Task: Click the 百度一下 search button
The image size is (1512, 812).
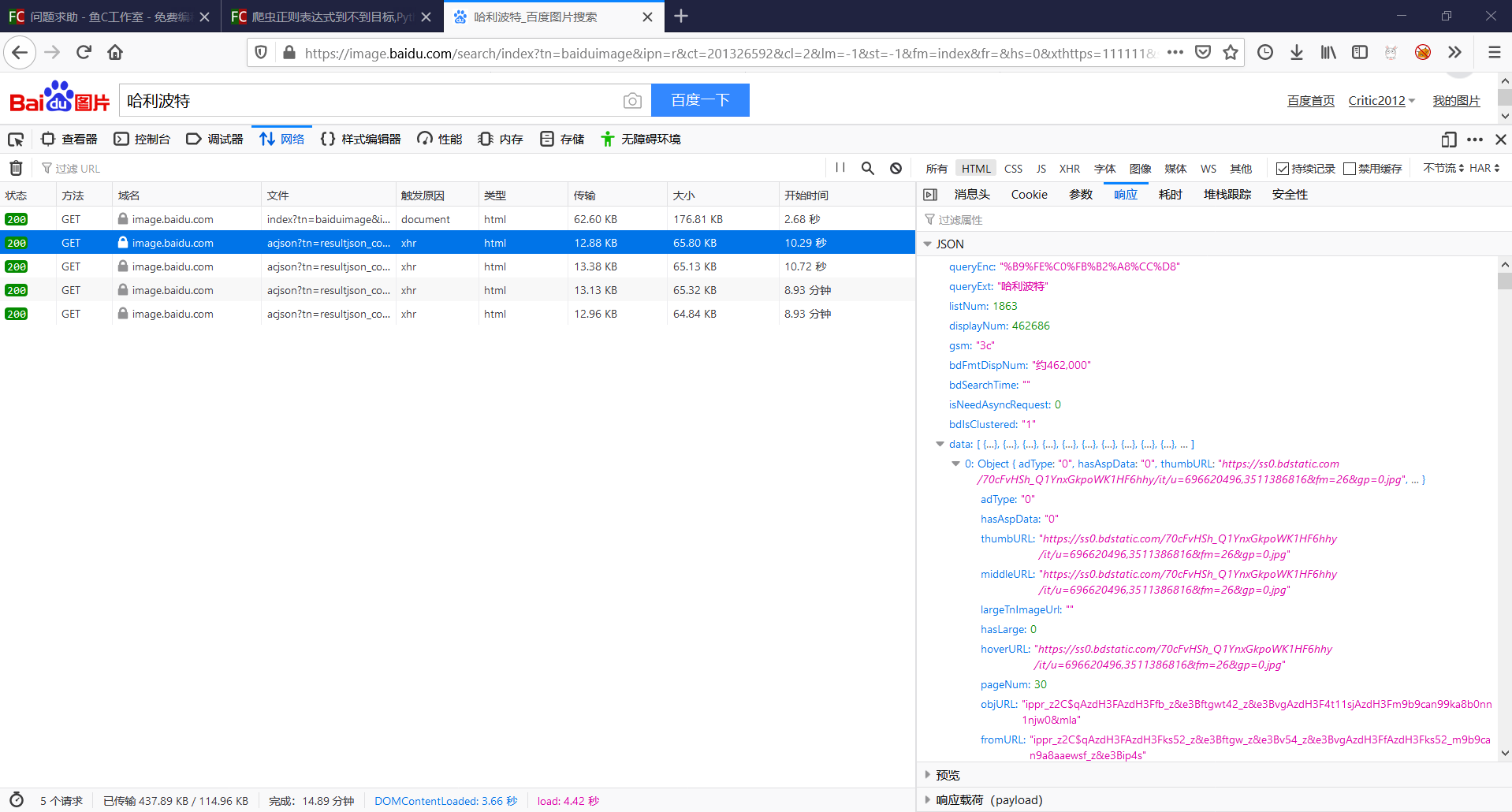Action: [x=700, y=100]
